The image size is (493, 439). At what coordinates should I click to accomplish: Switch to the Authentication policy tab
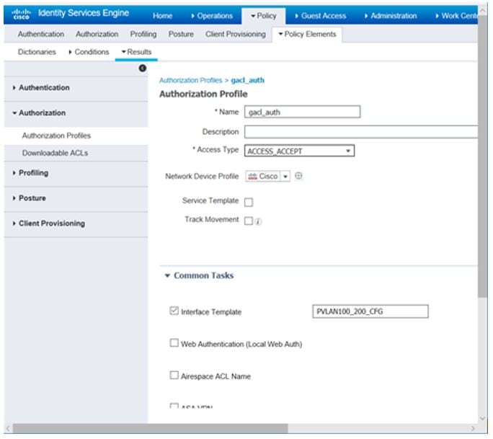pyautogui.click(x=41, y=35)
